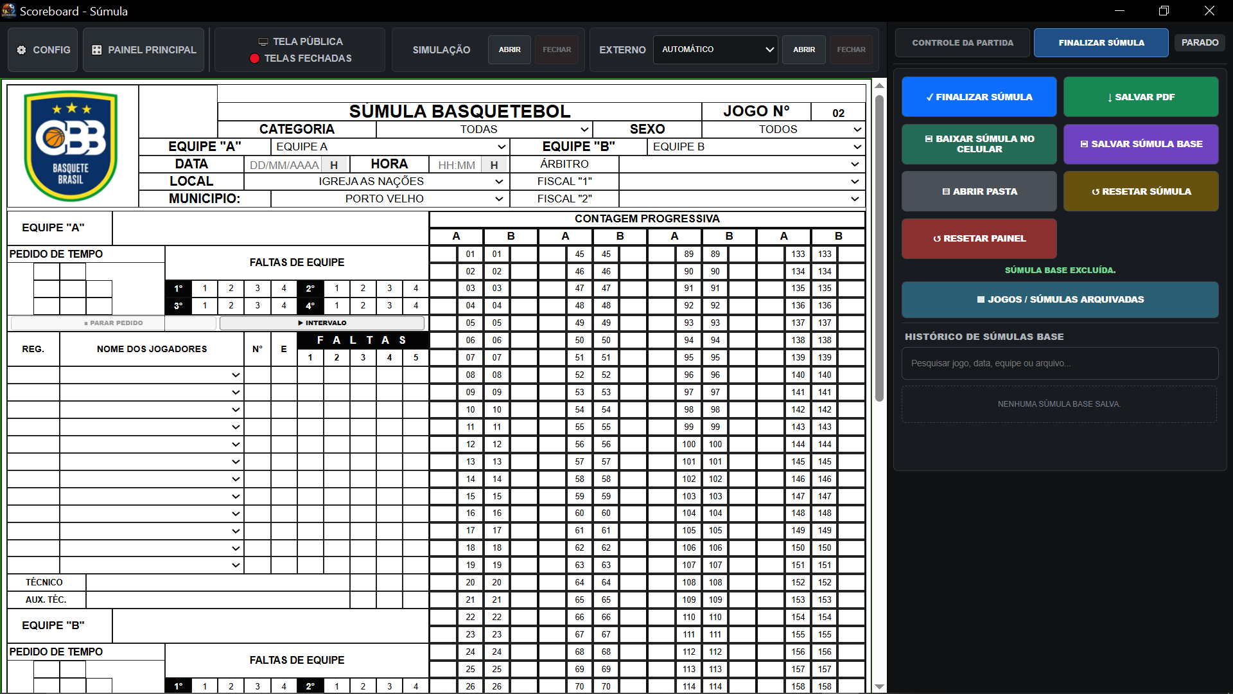Viewport: 1233px width, 694px height.
Task: Click the red TELAS FECHADAS status indicator
Action: [254, 58]
